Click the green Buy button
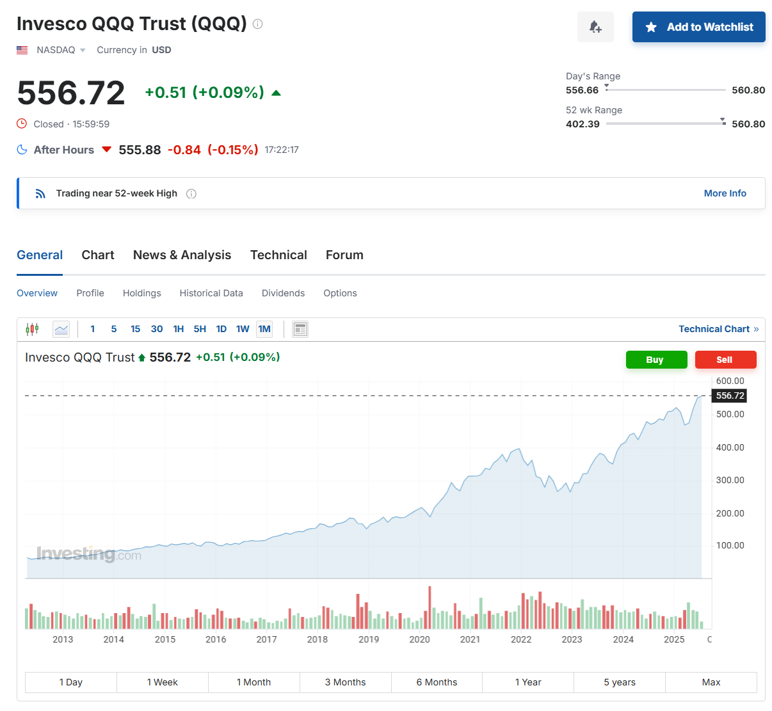 (x=656, y=360)
